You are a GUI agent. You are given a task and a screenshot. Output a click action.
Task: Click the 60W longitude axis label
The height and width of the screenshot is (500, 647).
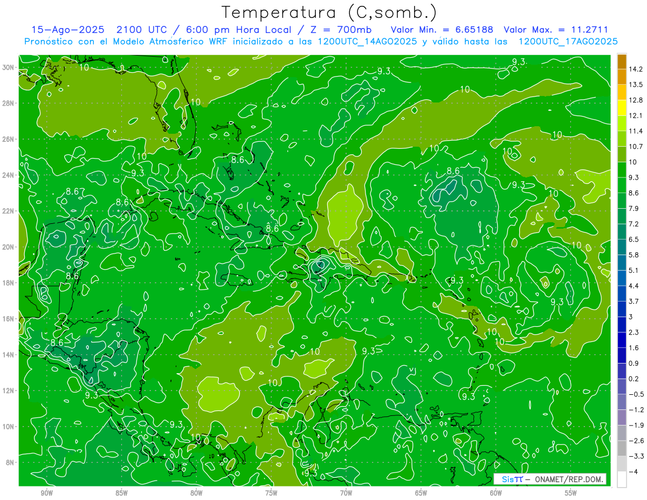[x=496, y=493]
